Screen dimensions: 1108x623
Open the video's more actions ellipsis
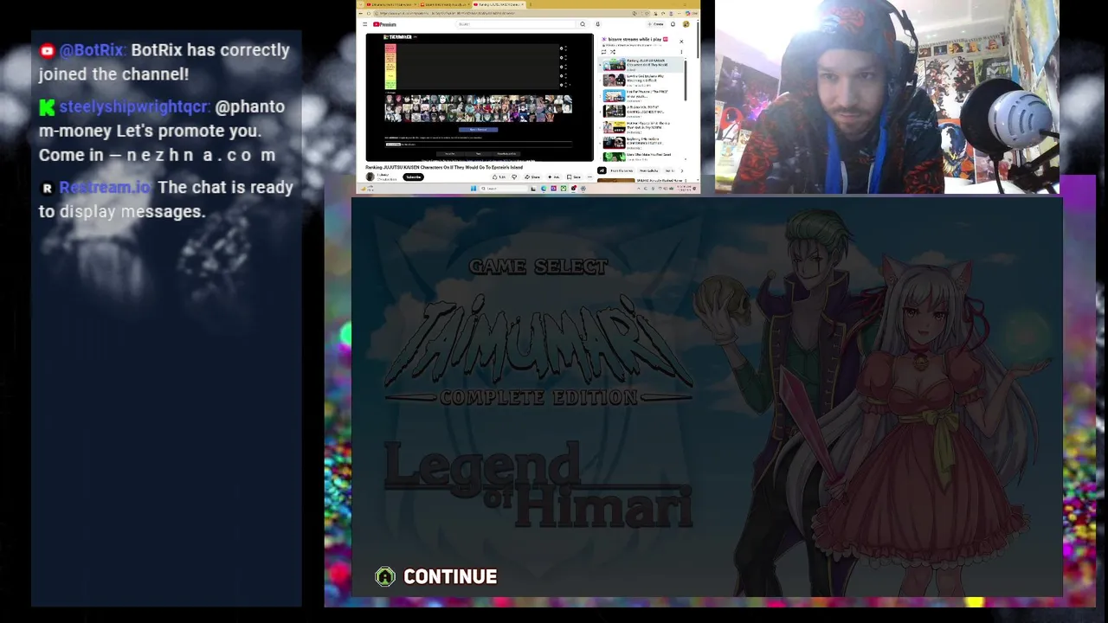click(589, 177)
